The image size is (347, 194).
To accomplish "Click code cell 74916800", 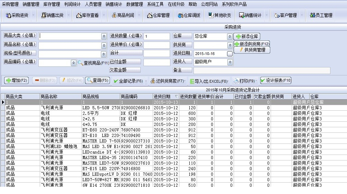I will point(136,168).
